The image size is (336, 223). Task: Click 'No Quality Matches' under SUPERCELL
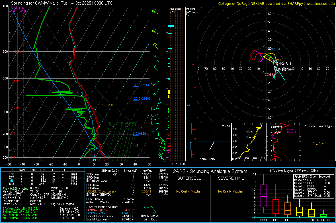click(x=189, y=191)
